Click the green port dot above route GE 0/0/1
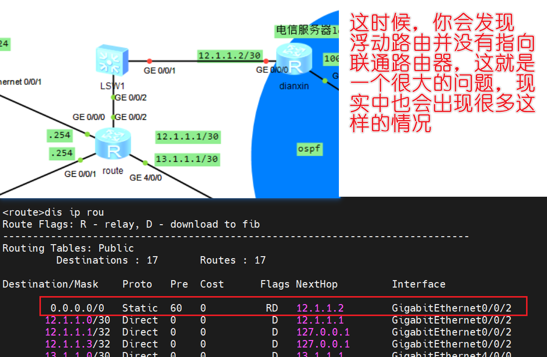Screen dimensions: 547x357 tap(80, 160)
